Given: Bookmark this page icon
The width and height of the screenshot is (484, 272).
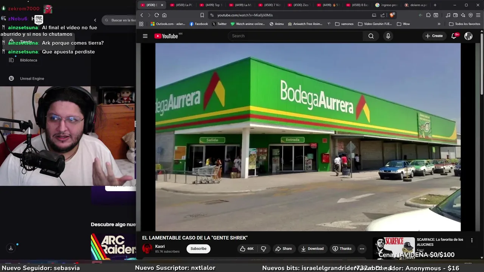Looking at the screenshot, I should pyautogui.click(x=202, y=15).
